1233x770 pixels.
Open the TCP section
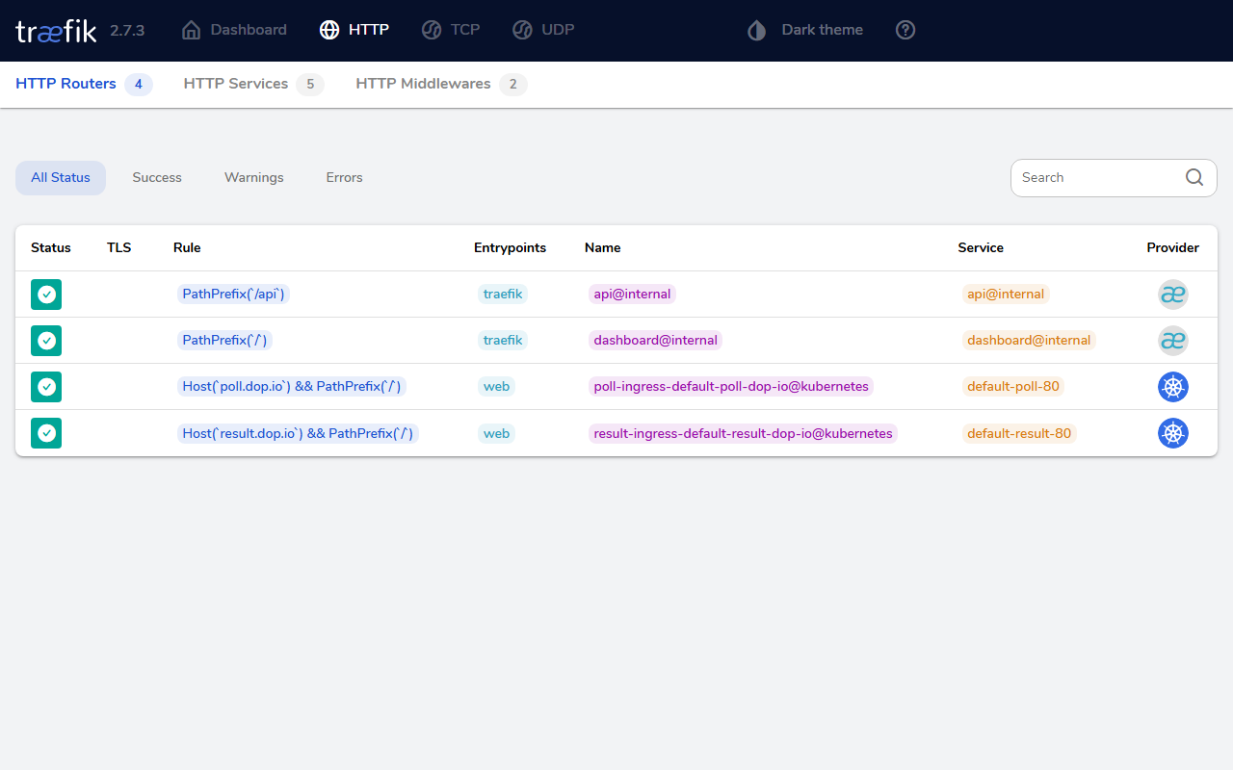pyautogui.click(x=451, y=30)
